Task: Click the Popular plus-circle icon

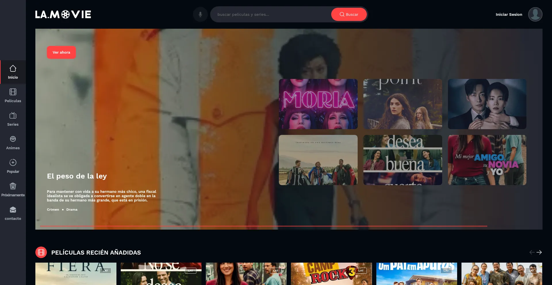Action: pyautogui.click(x=13, y=162)
